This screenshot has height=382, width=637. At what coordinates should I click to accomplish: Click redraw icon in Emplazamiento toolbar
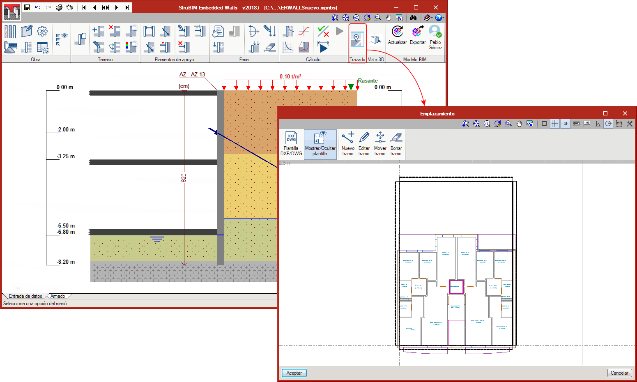(498, 124)
